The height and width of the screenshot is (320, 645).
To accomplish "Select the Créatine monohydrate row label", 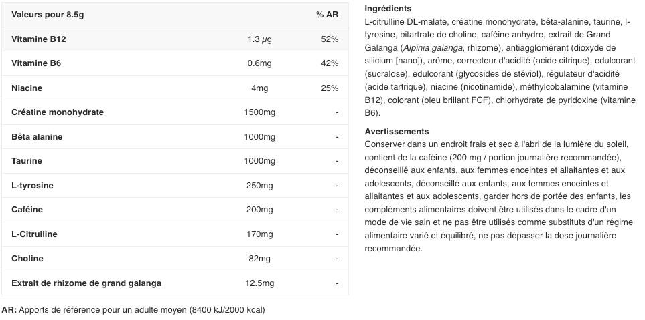I will pos(58,112).
